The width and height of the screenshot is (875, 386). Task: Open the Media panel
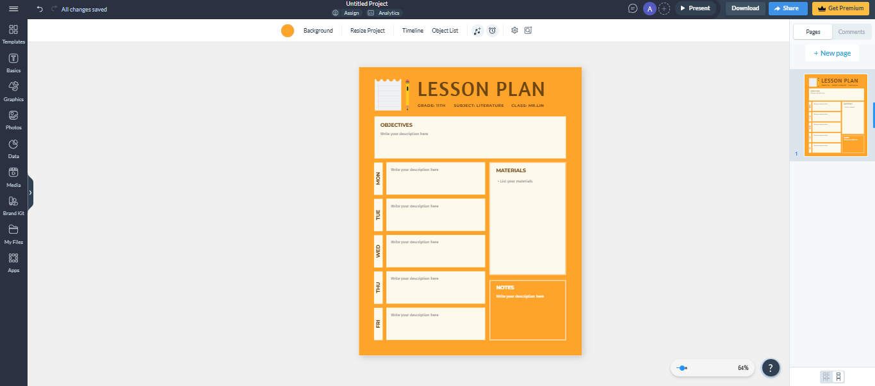coord(13,176)
